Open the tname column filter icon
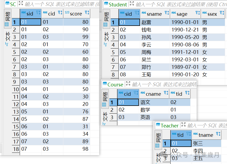The width and height of the screenshot is (227, 164). click(x=218, y=134)
